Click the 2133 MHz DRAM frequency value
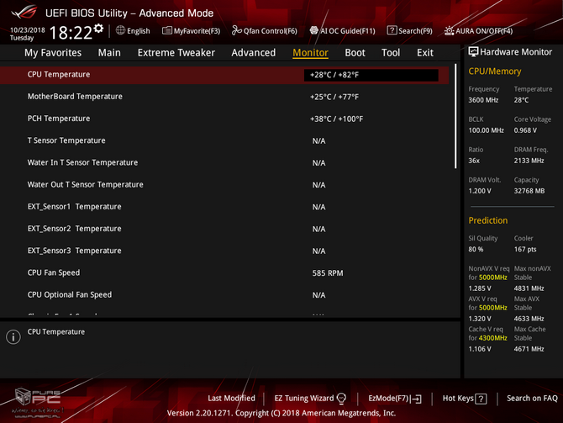 tap(529, 161)
